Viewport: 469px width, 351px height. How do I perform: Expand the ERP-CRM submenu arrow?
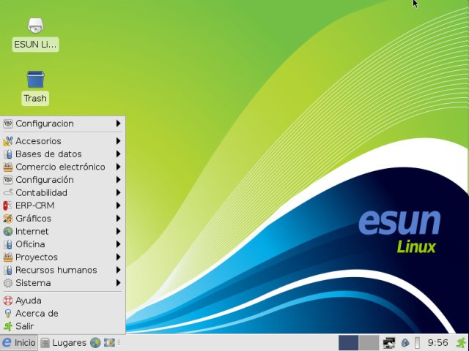coord(119,205)
